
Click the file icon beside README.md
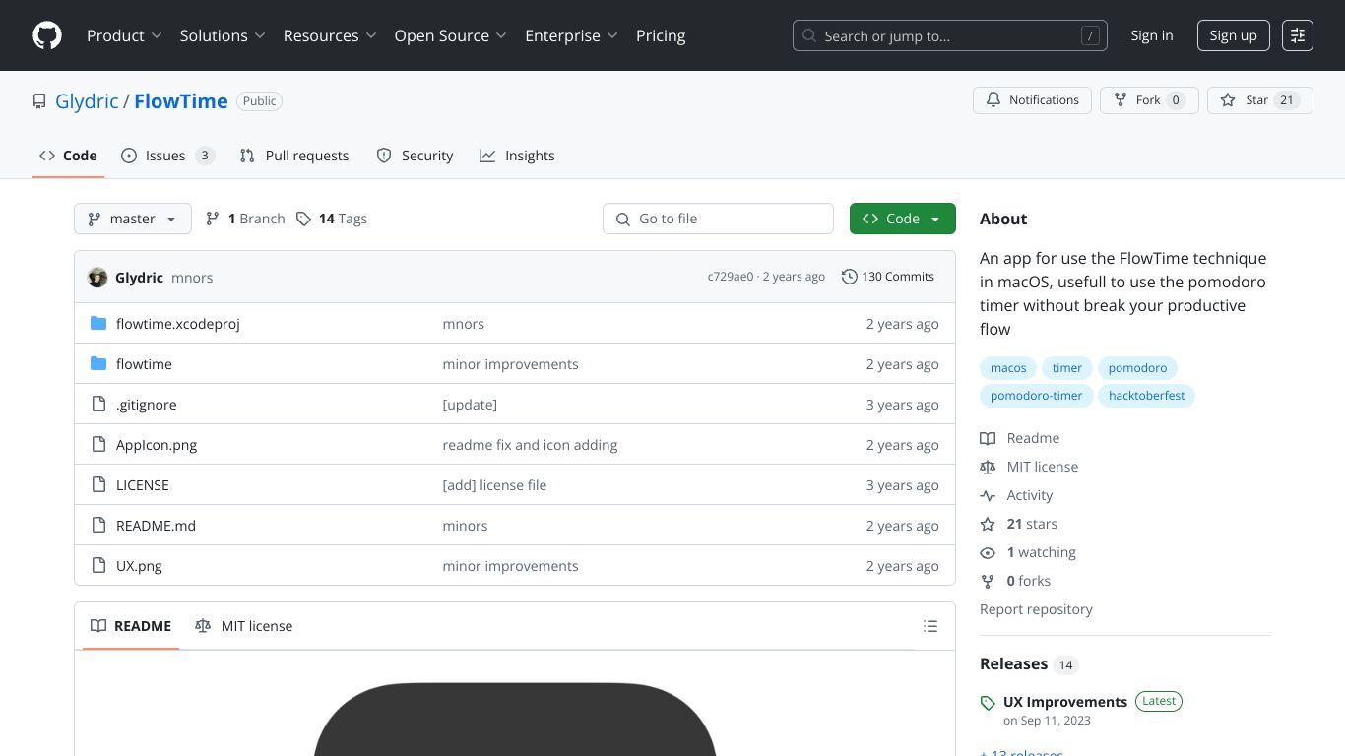click(x=98, y=526)
